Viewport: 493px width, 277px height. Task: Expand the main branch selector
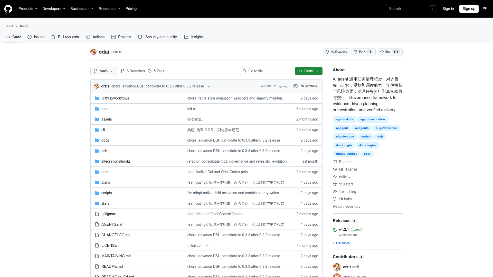(x=104, y=71)
